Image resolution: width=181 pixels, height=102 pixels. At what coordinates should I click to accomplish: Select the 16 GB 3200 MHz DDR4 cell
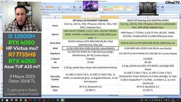(90, 48)
